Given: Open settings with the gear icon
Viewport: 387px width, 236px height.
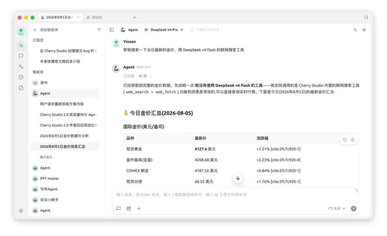Looking at the screenshot, I should pos(21,211).
